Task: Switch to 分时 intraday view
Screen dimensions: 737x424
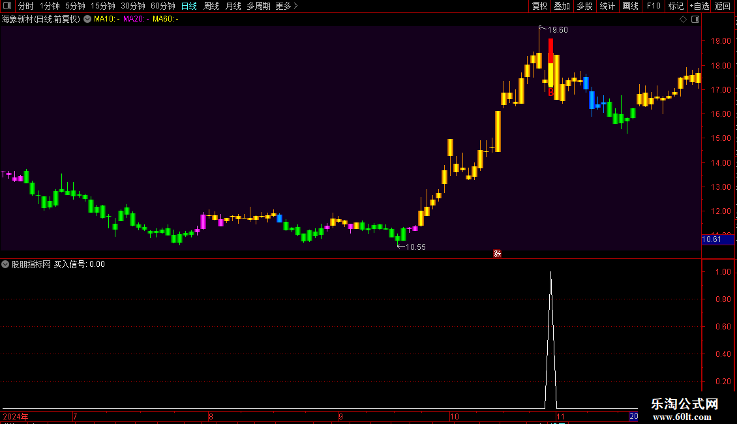Action: point(26,6)
